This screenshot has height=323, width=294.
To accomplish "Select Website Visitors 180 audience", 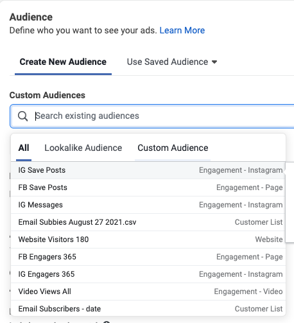I will [x=148, y=240].
